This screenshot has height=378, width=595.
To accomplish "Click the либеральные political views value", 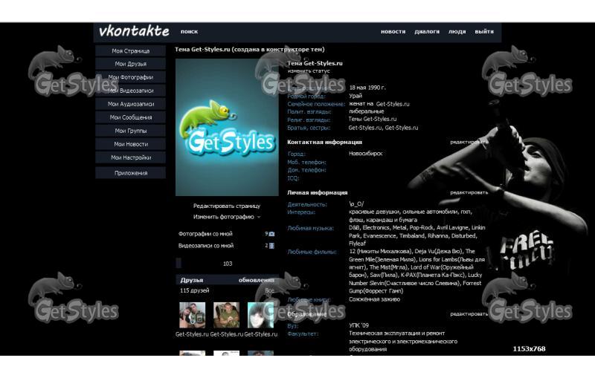I will (x=366, y=111).
